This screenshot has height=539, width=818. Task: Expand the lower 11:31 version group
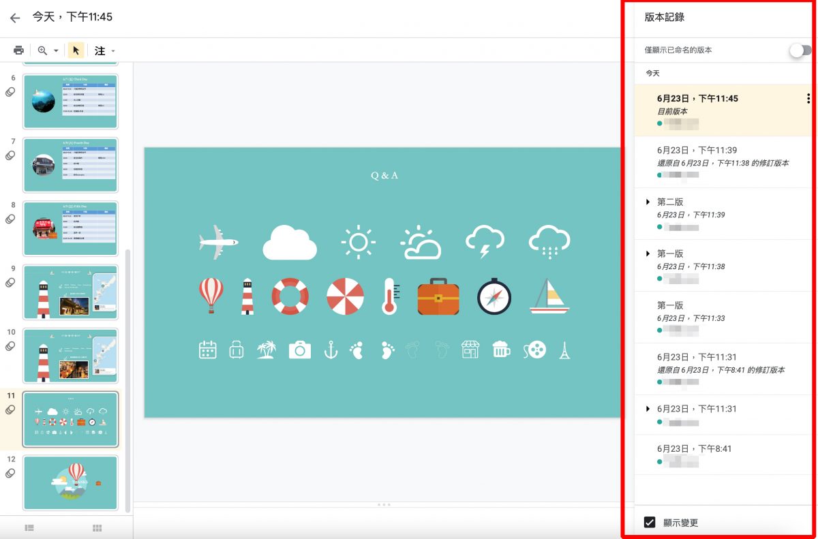[648, 409]
